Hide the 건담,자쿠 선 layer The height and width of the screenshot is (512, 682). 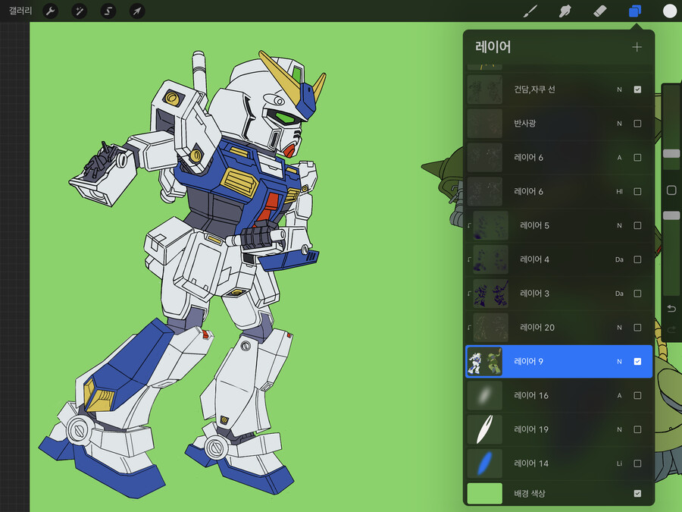click(637, 90)
